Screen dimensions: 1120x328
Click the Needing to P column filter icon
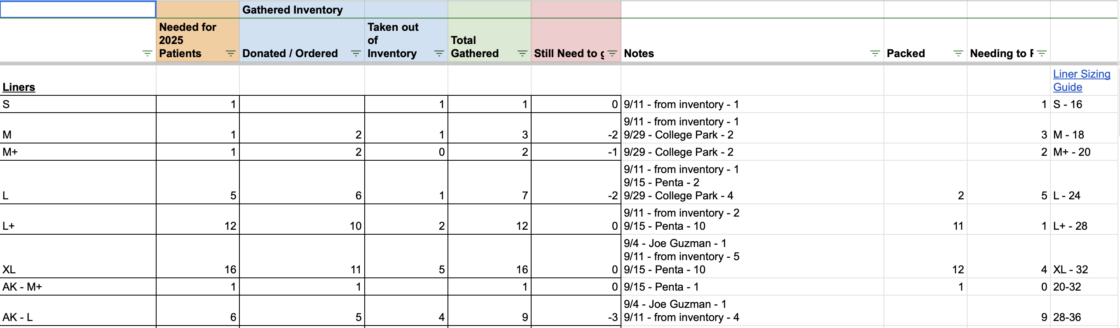tap(1042, 53)
